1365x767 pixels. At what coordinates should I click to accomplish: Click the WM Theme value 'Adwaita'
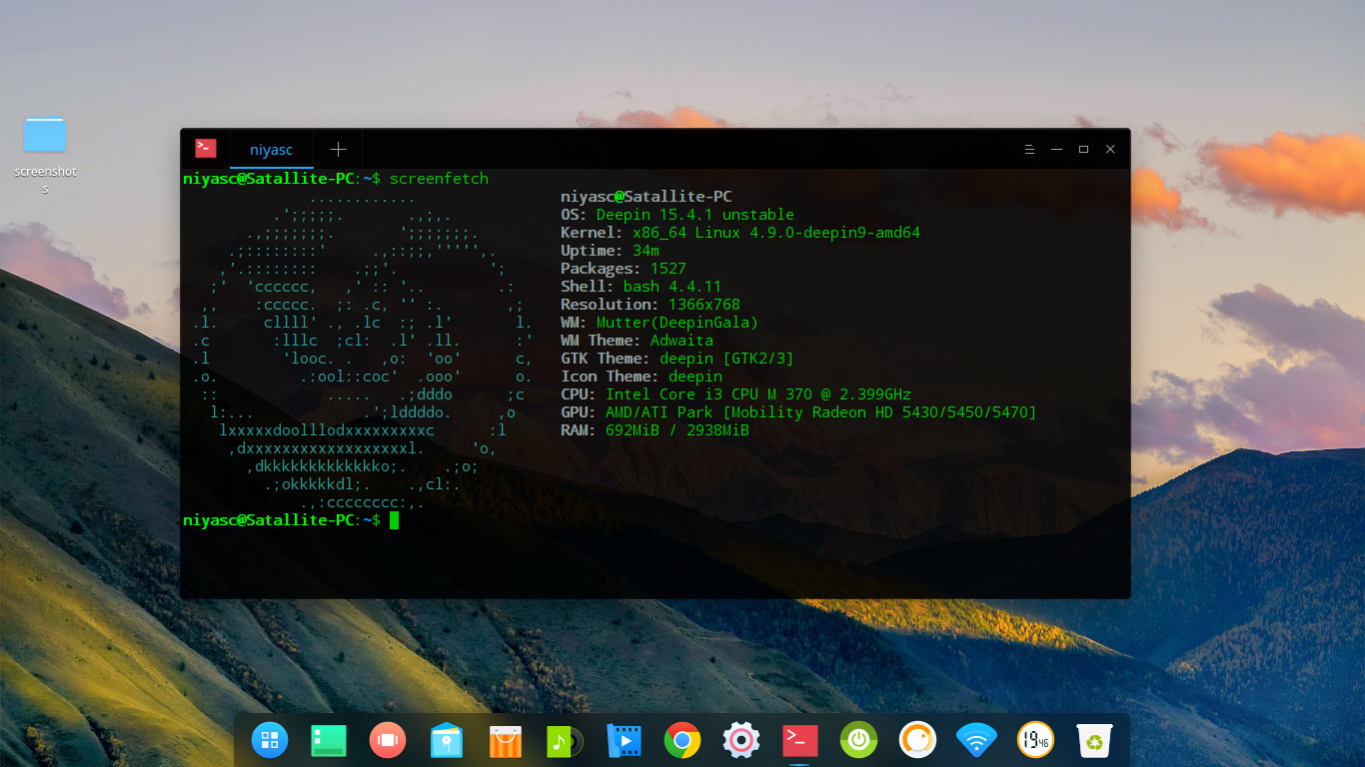click(682, 341)
